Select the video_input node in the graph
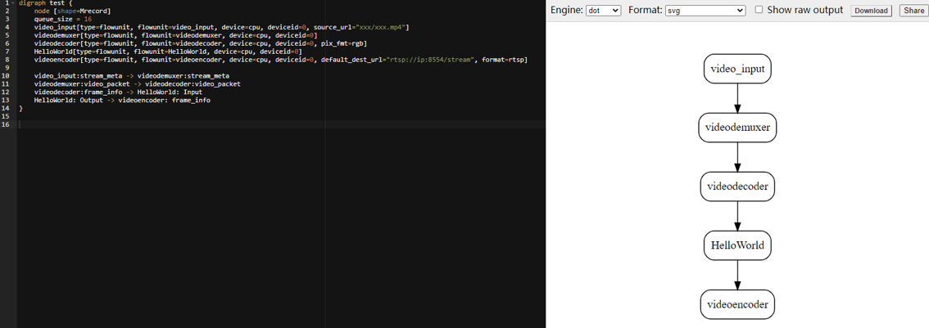Image resolution: width=929 pixels, height=328 pixels. [737, 69]
